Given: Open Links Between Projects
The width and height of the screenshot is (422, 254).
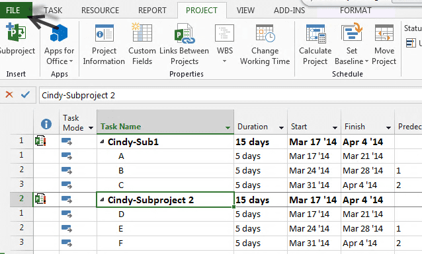Looking at the screenshot, I should coord(184,44).
